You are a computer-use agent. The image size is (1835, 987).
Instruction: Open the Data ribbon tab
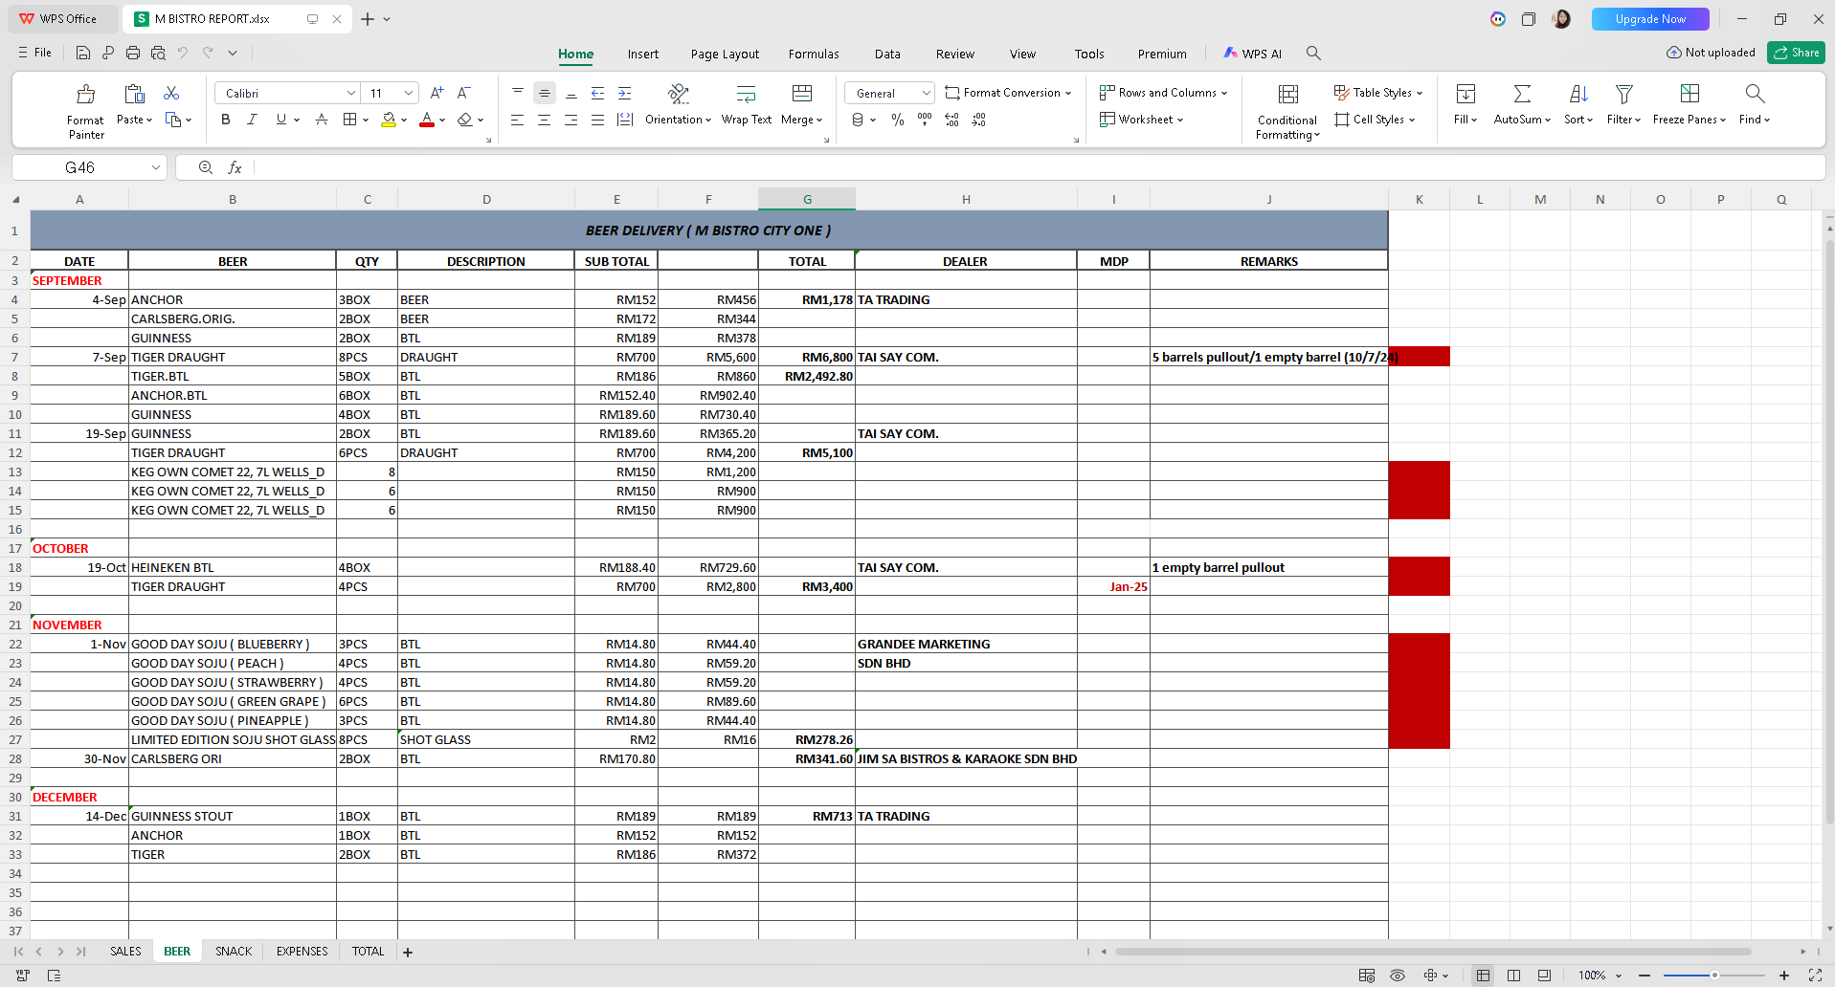[887, 54]
